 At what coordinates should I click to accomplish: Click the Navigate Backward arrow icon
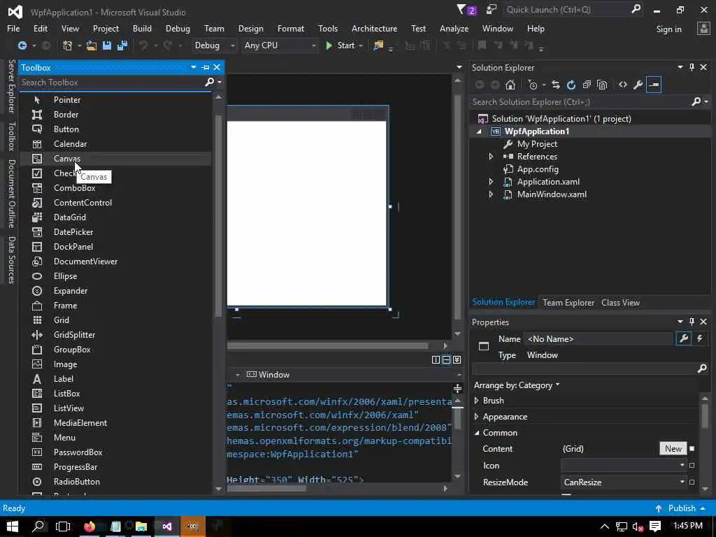click(22, 45)
